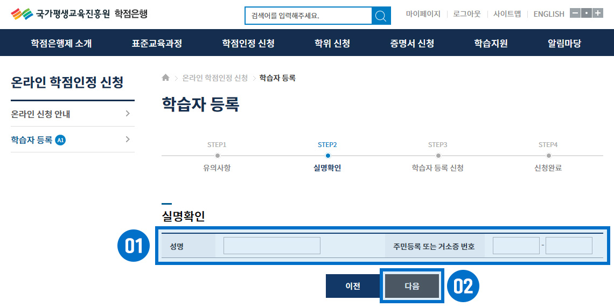This screenshot has height=307, width=614.
Task: Open the 학점인정 신청 menu
Action: [x=248, y=43]
